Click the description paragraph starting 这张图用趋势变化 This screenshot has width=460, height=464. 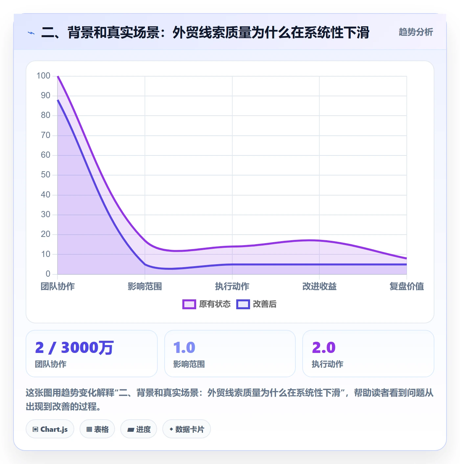click(230, 400)
